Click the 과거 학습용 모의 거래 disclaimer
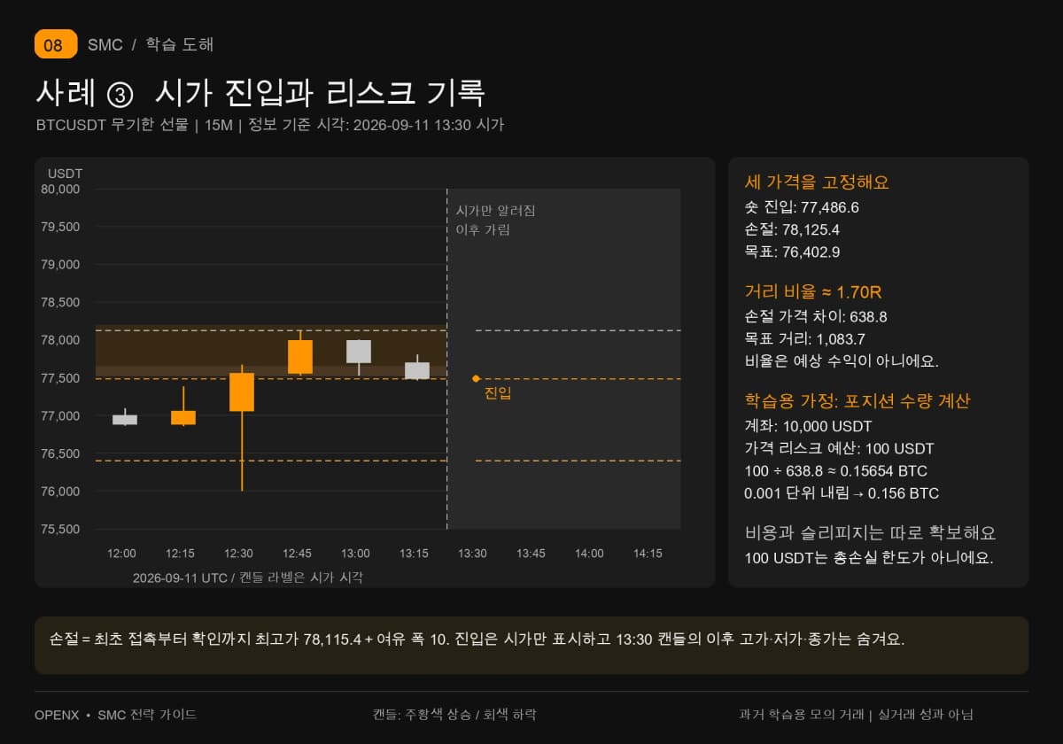The width and height of the screenshot is (1063, 744). [856, 715]
